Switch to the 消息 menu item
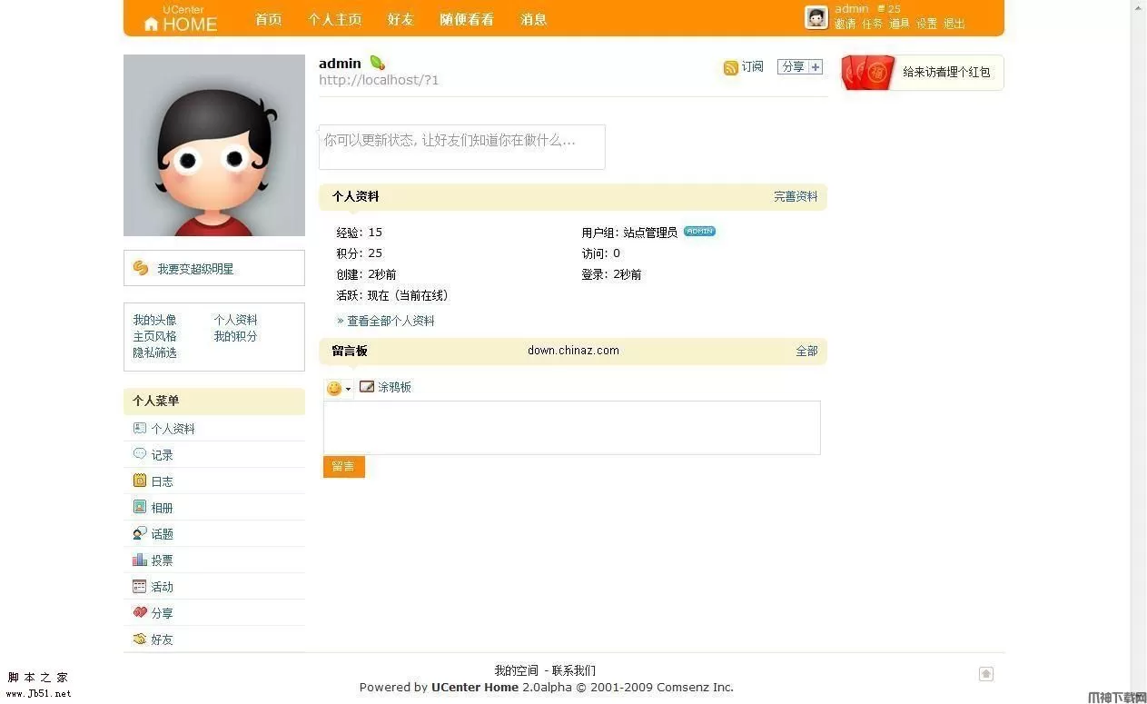 pos(533,19)
